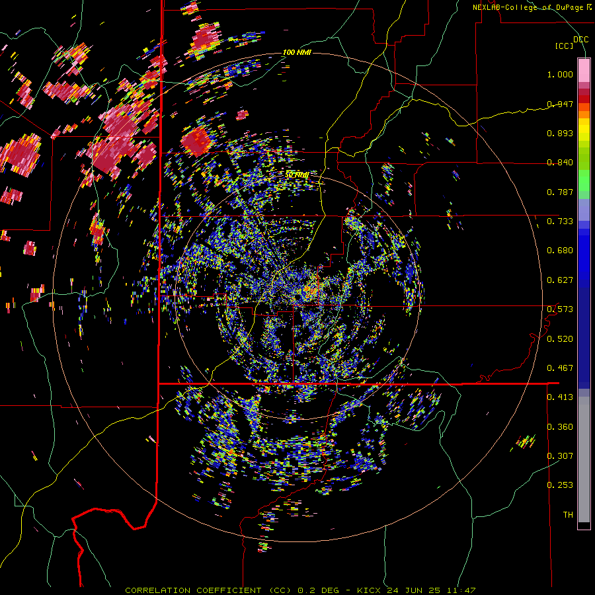
Task: Click the [CC] legend heading
Action: (565, 46)
